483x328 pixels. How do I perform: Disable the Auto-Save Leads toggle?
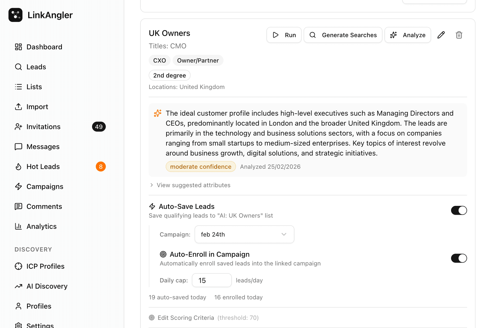coord(459,210)
